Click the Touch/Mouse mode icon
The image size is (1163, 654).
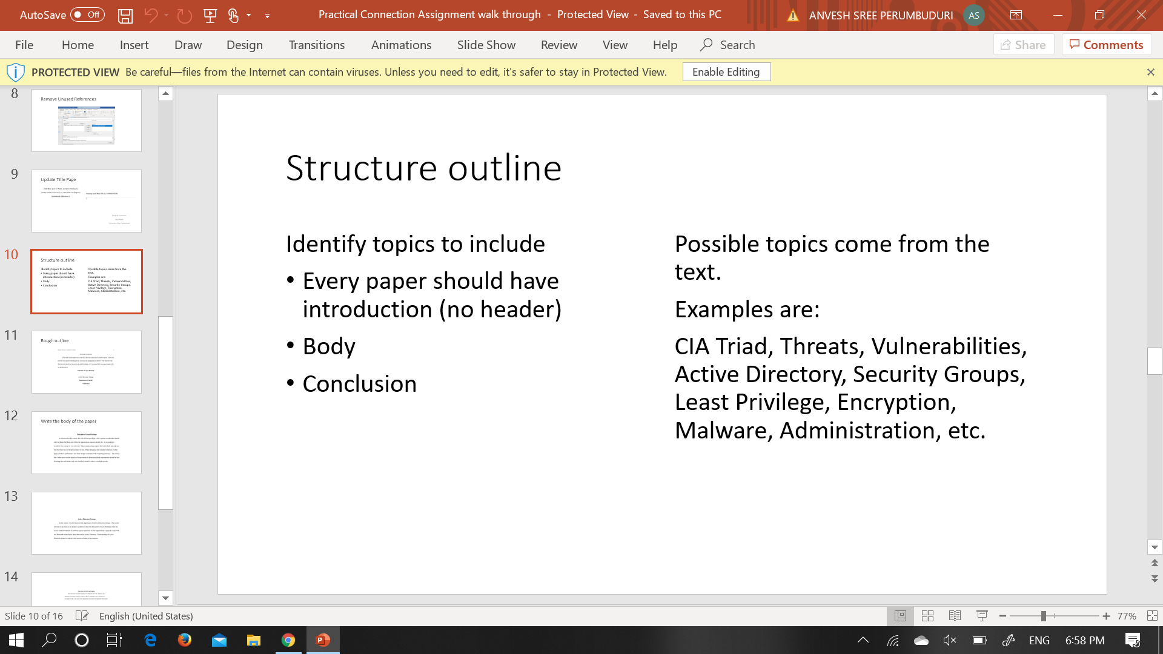pos(233,15)
